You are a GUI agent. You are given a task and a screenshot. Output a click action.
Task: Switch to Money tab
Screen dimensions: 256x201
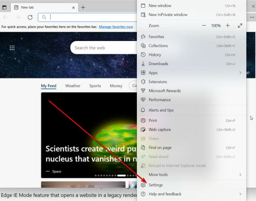coord(116,86)
